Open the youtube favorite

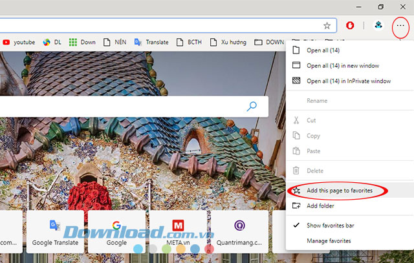[x=19, y=42]
